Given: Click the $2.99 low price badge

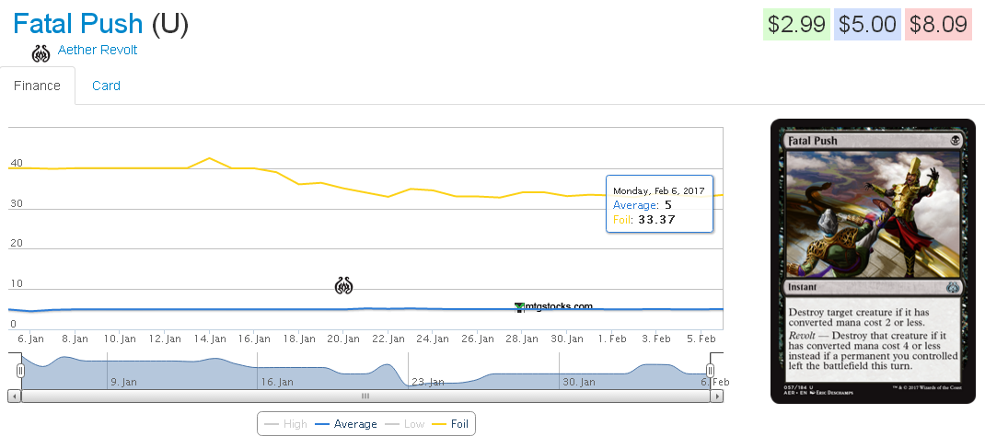Looking at the screenshot, I should 796,25.
